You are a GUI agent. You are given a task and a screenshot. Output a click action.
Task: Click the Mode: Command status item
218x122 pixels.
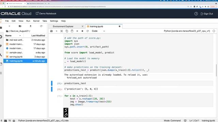pyautogui.click(x=172, y=121)
